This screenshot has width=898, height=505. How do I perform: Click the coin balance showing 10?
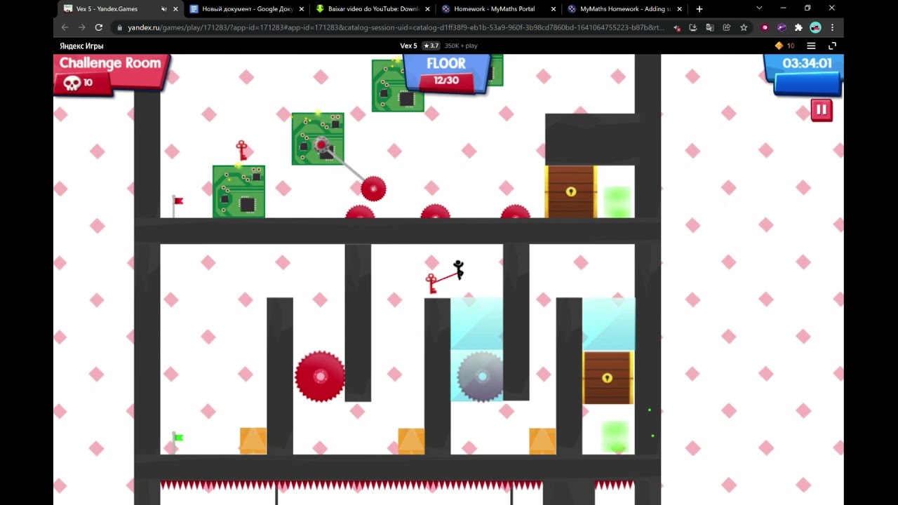pos(784,46)
